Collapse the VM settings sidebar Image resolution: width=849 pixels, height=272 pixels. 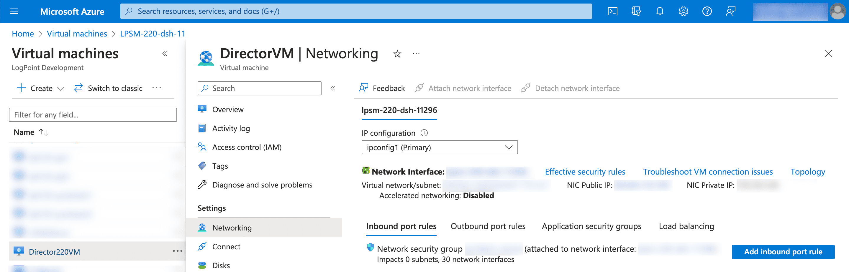[x=333, y=88]
